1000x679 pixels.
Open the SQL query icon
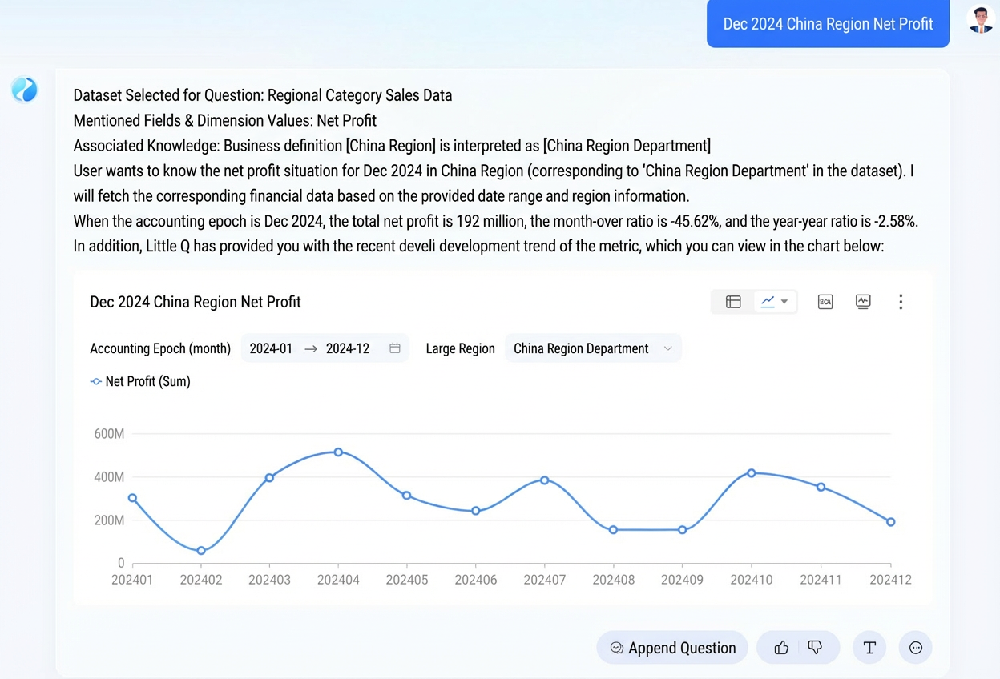coord(825,302)
